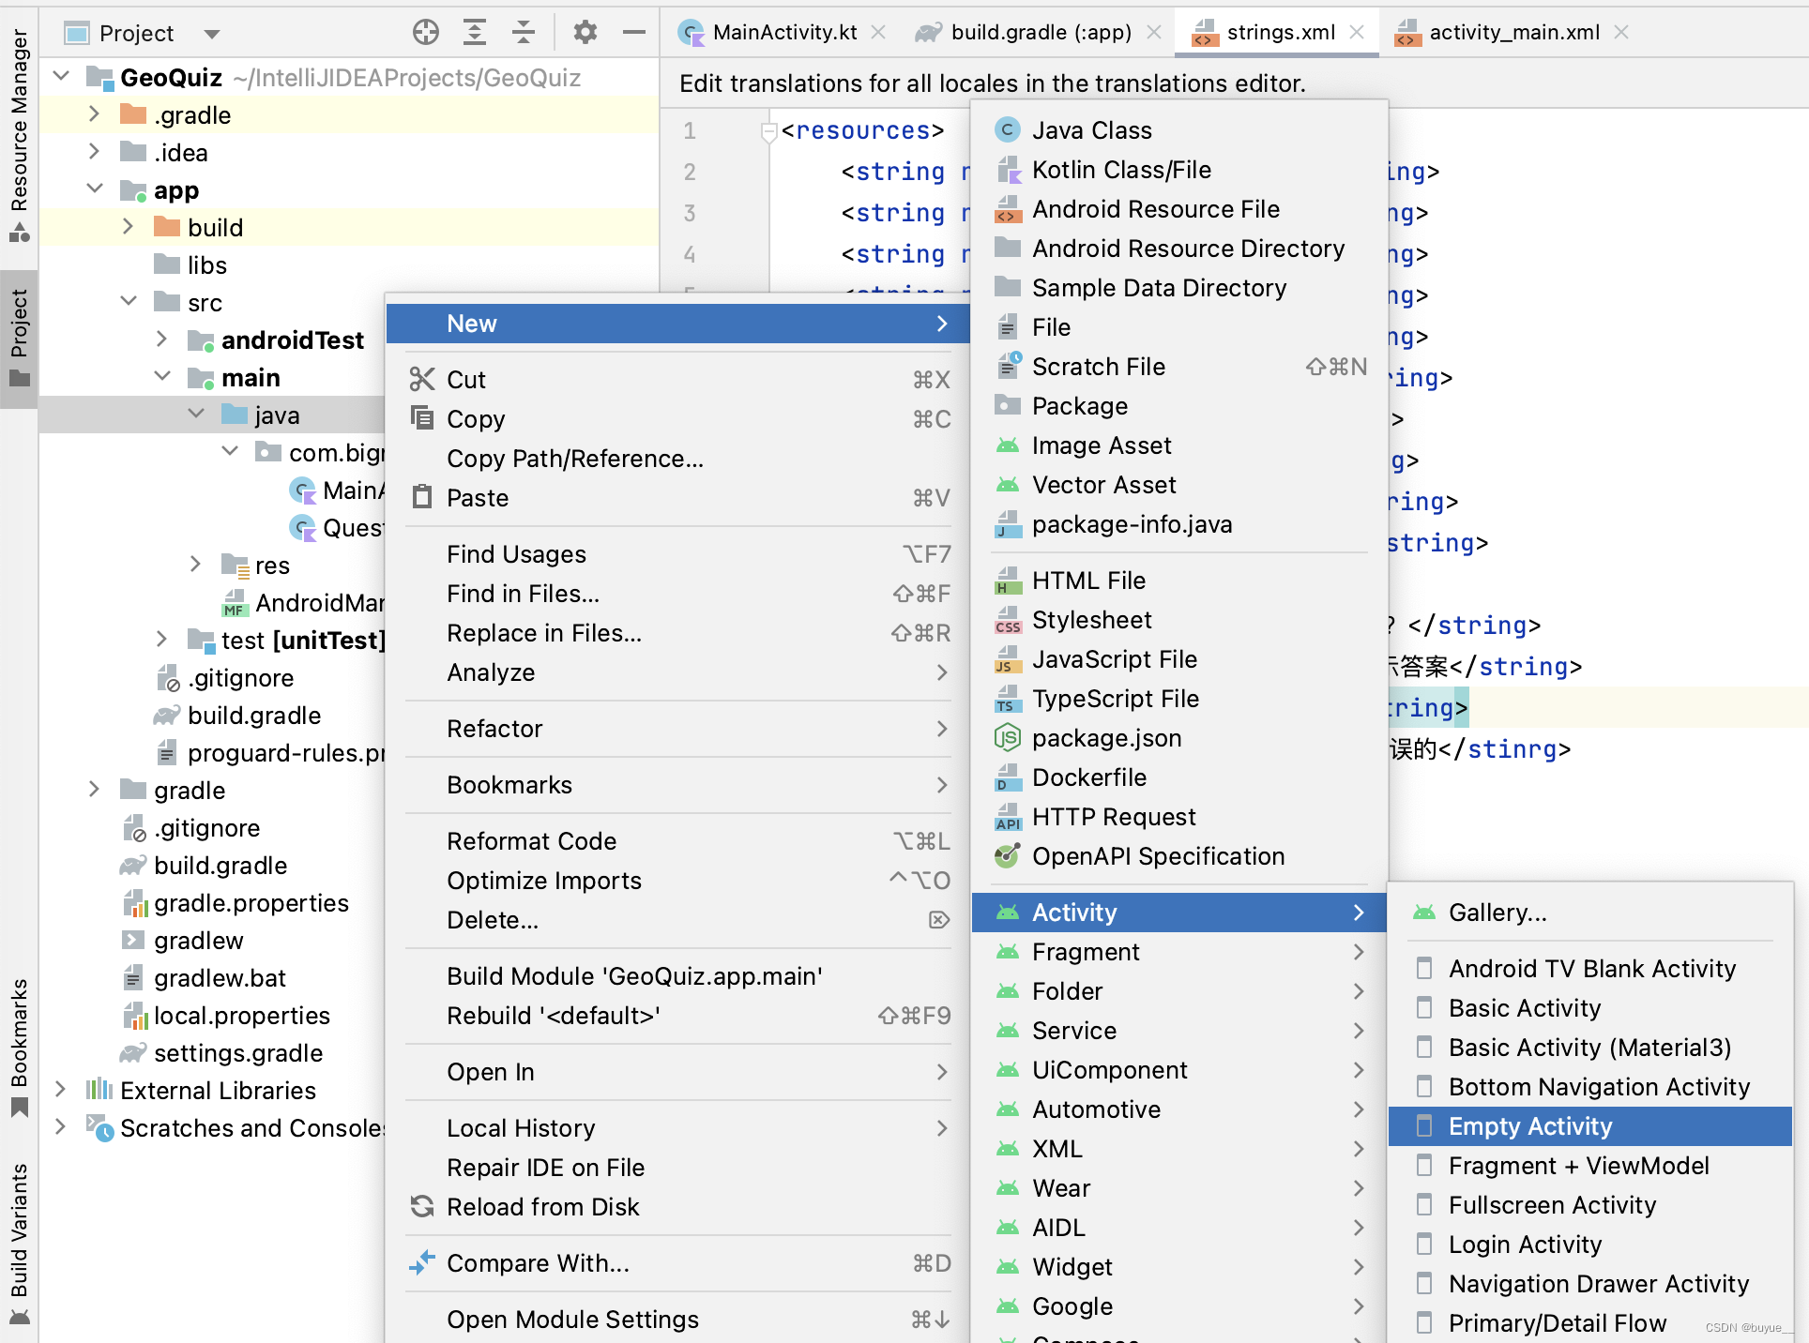1809x1343 pixels.
Task: Click the Expand All icon in Project toolbar
Action: 475,33
